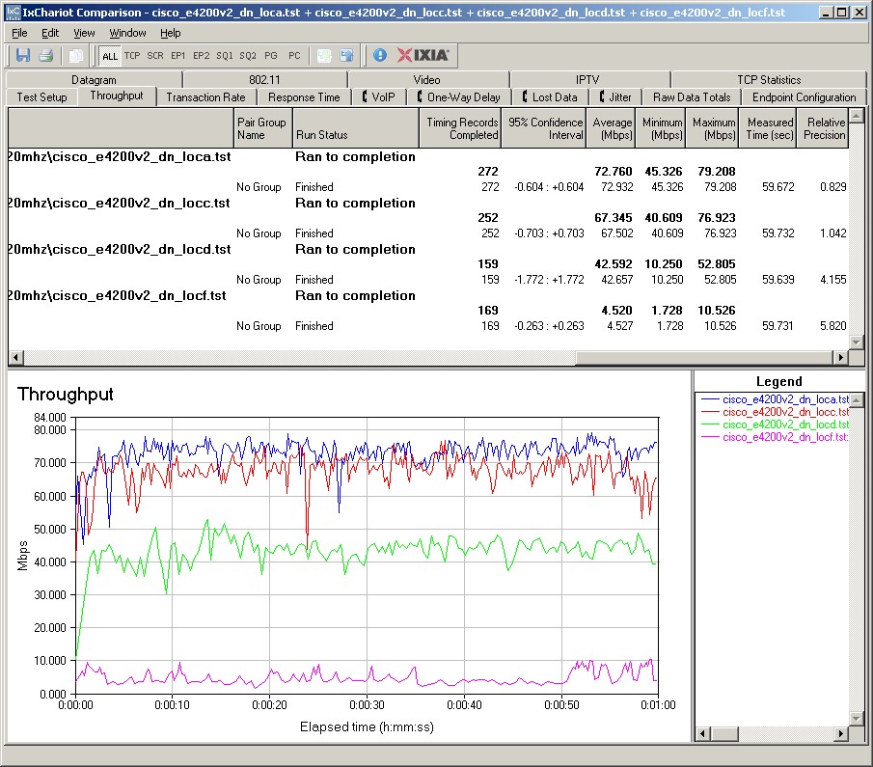Click cisco_e4200v2_dn_locc.tst red legend entry
This screenshot has height=767, width=873.
coord(775,412)
